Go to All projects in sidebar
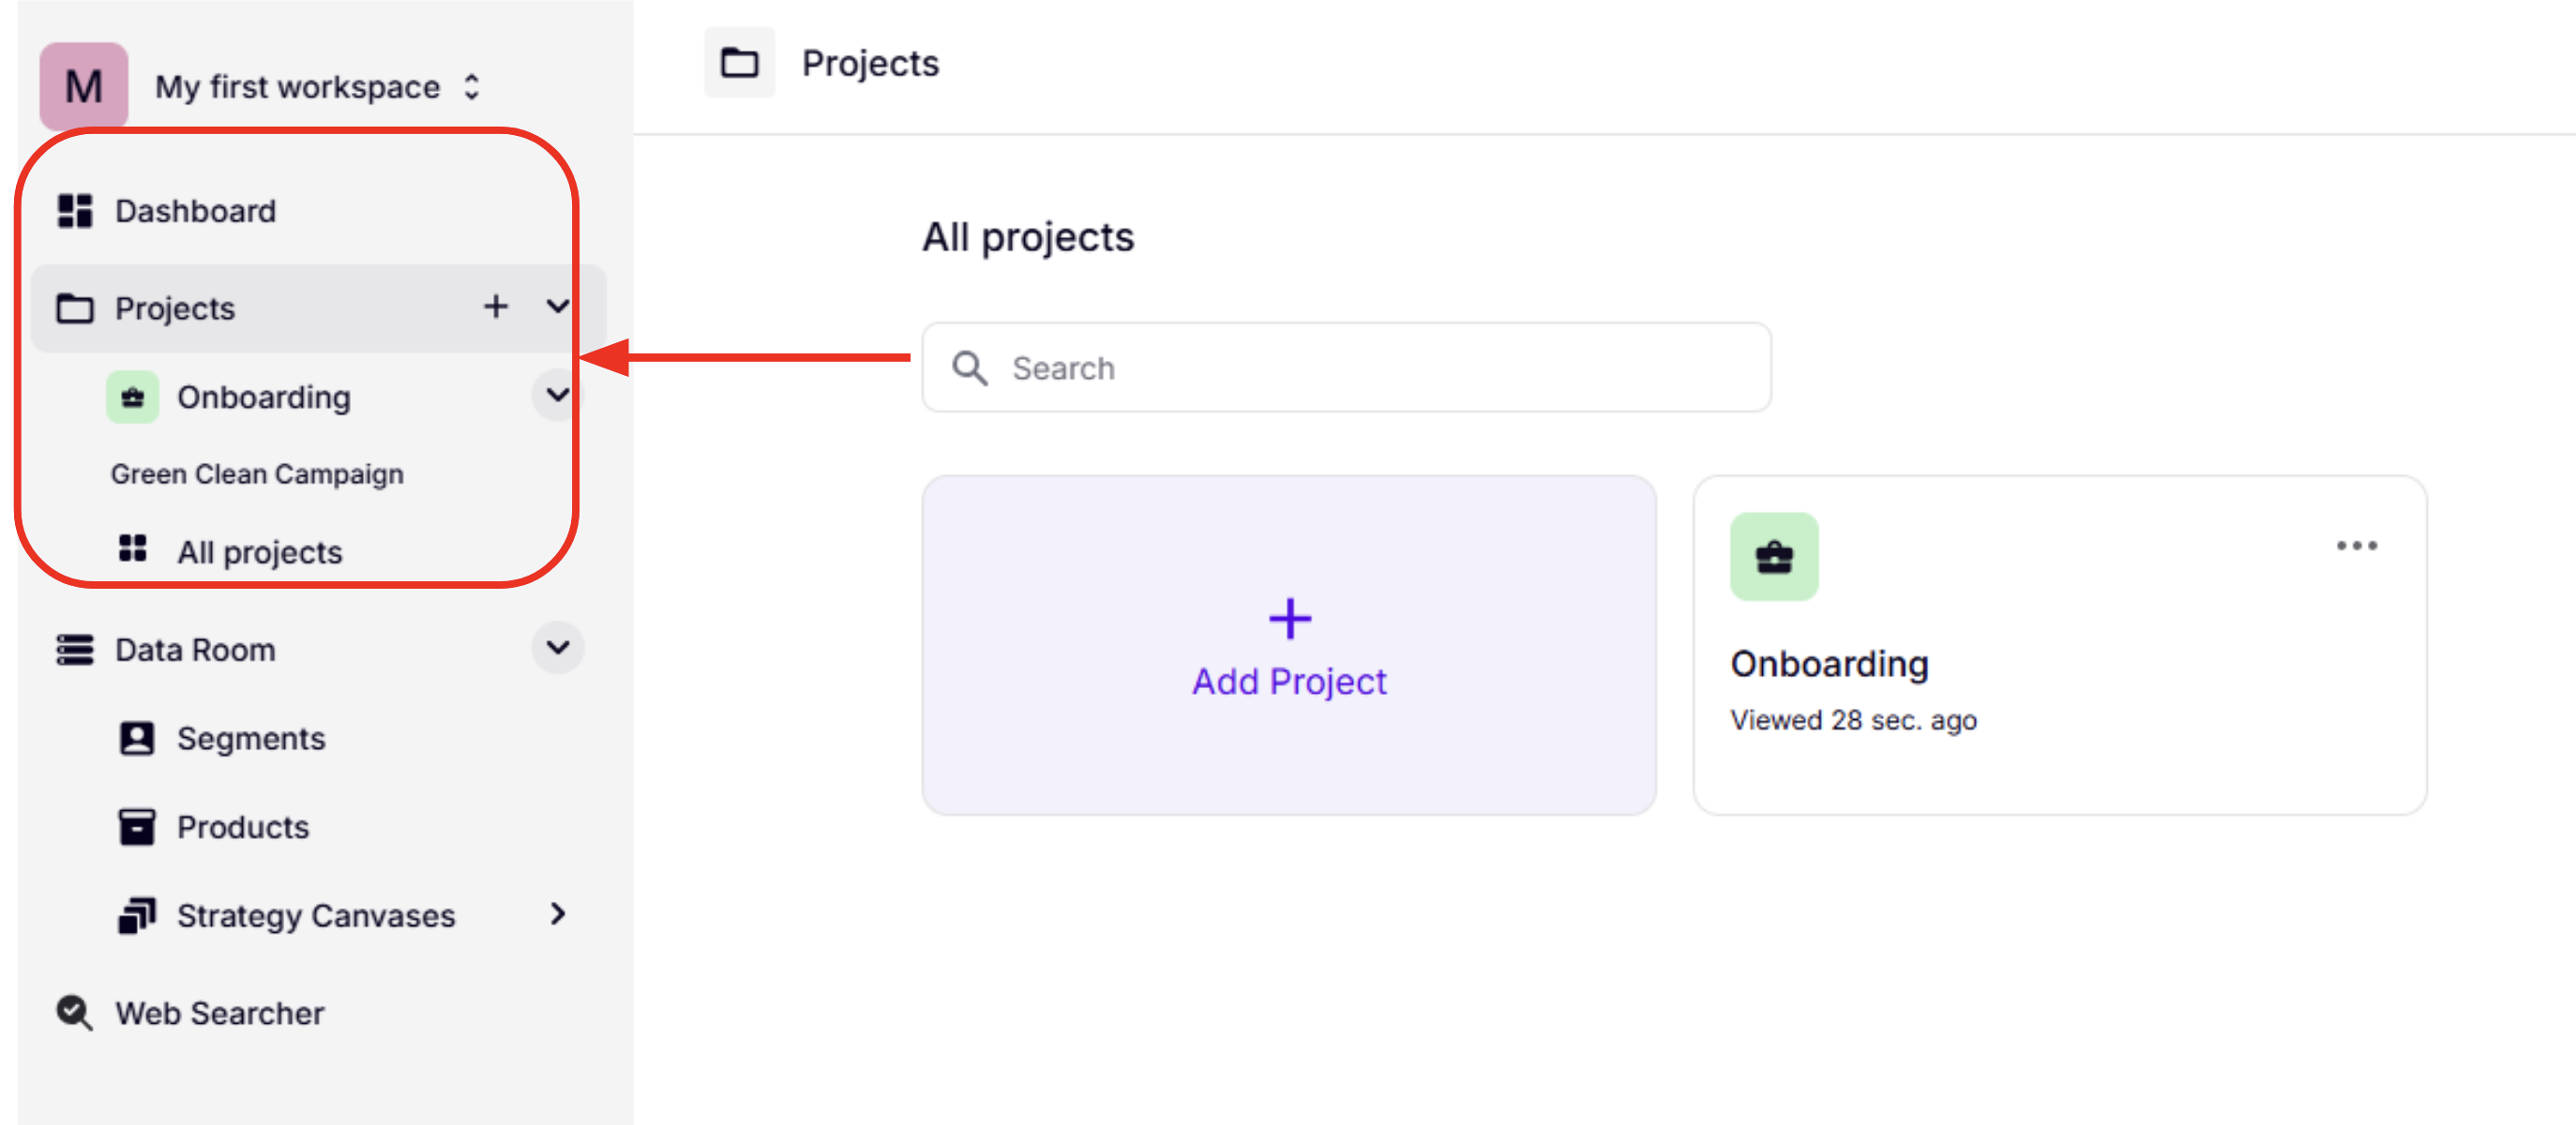This screenshot has height=1125, width=2576. [x=259, y=552]
